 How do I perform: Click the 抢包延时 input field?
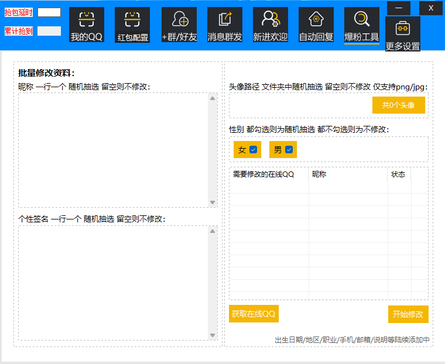point(49,12)
